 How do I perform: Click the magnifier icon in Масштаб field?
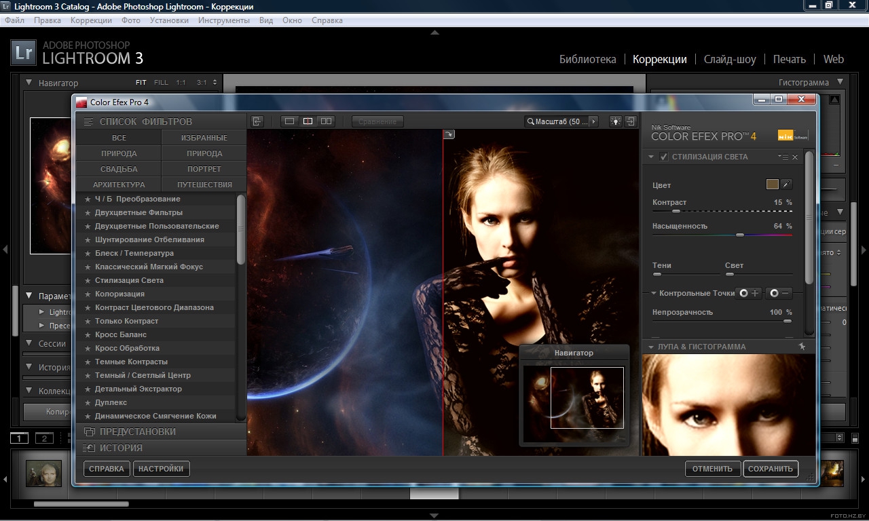click(530, 121)
